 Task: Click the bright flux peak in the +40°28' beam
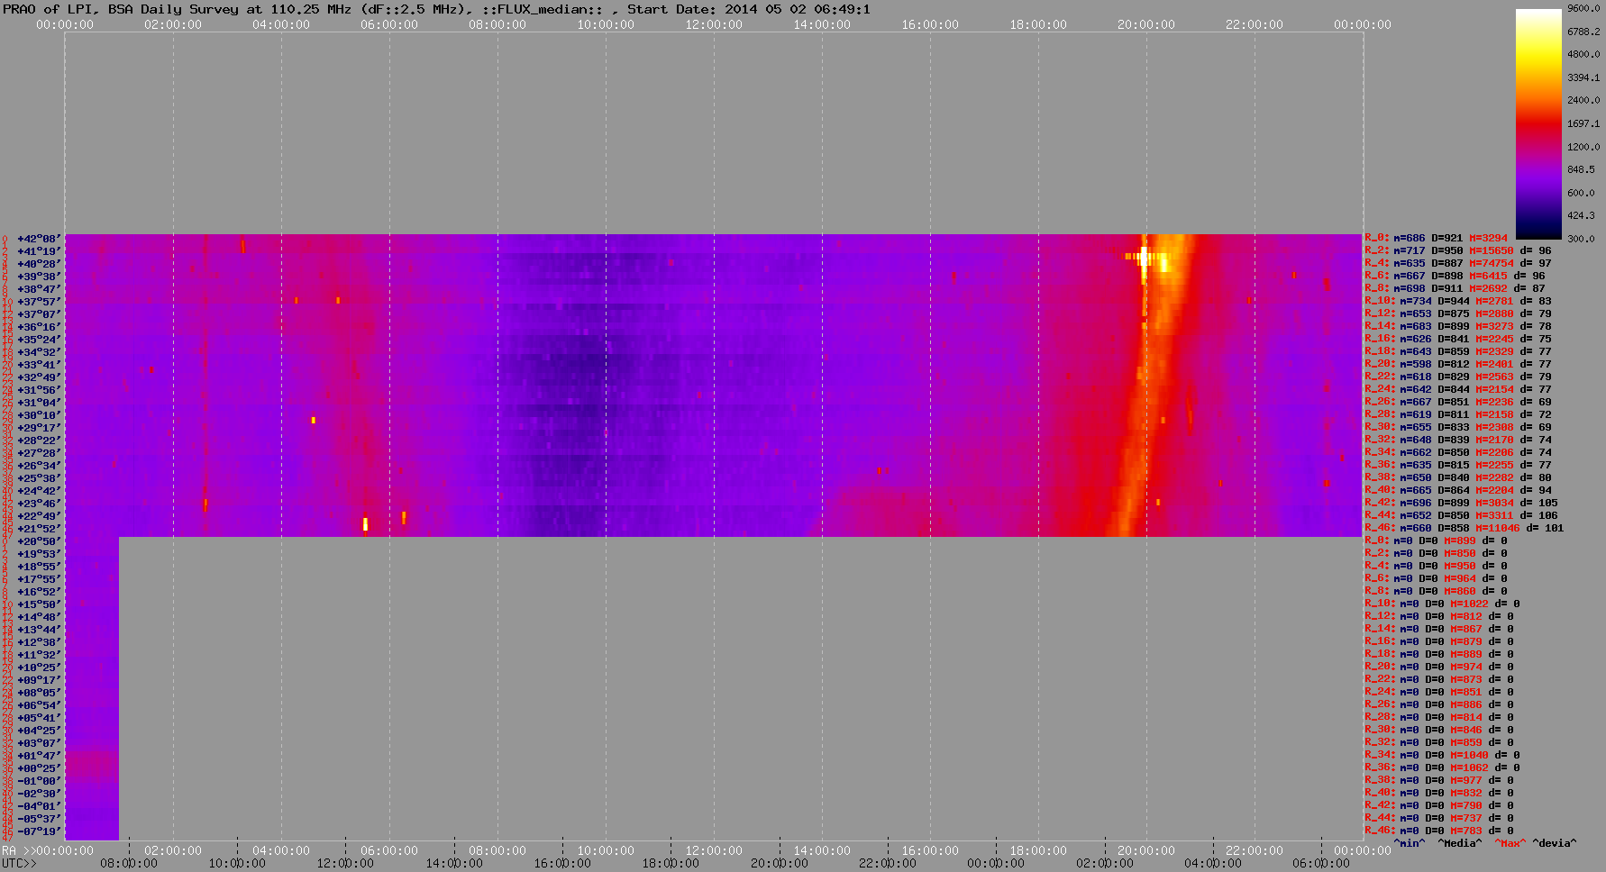[1144, 259]
